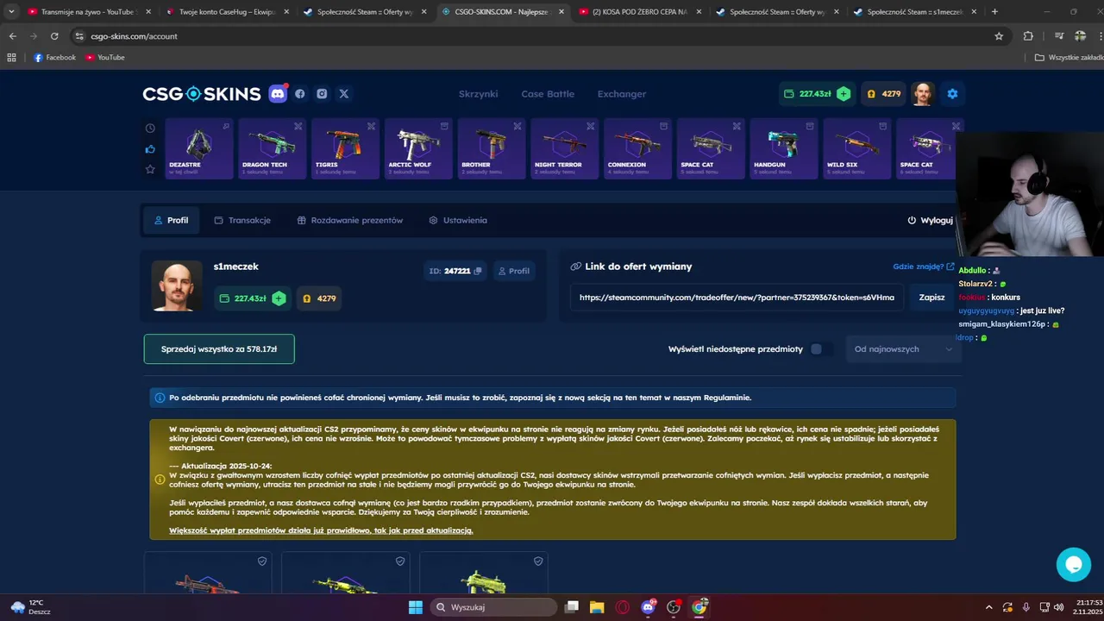Open the Instagram icon in header
The image size is (1104, 621).
pyautogui.click(x=322, y=94)
